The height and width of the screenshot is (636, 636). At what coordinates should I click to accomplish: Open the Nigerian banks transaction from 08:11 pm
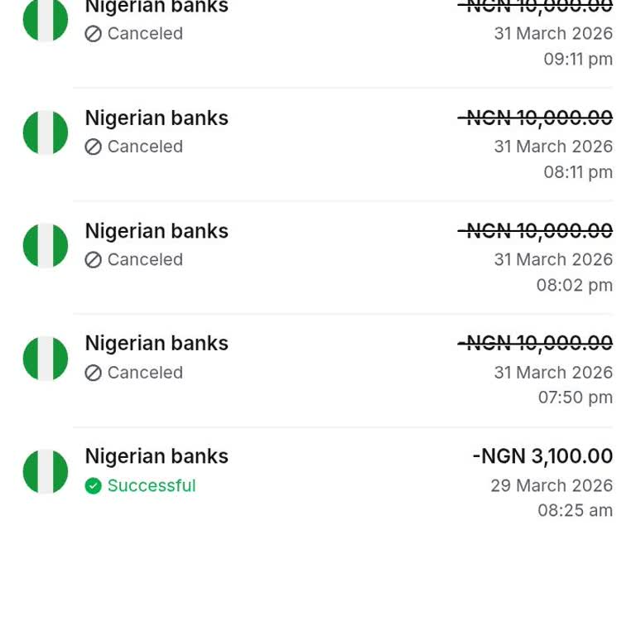[x=157, y=118]
